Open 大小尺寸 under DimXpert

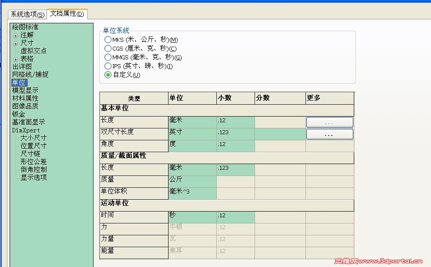33,138
